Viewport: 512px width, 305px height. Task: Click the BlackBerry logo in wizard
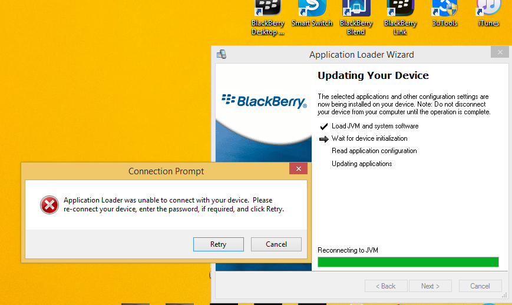click(x=264, y=101)
